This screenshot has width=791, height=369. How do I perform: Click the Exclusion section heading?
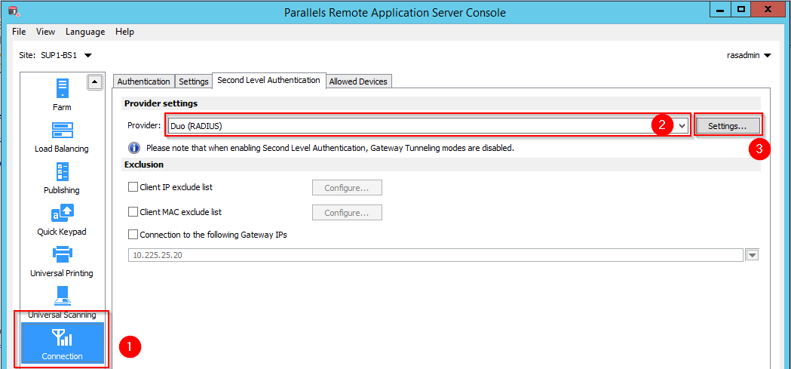(144, 165)
